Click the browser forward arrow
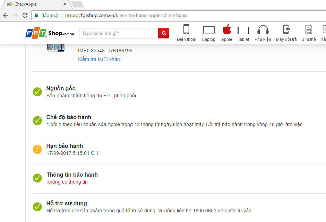The image size is (326, 222). tap(15, 15)
